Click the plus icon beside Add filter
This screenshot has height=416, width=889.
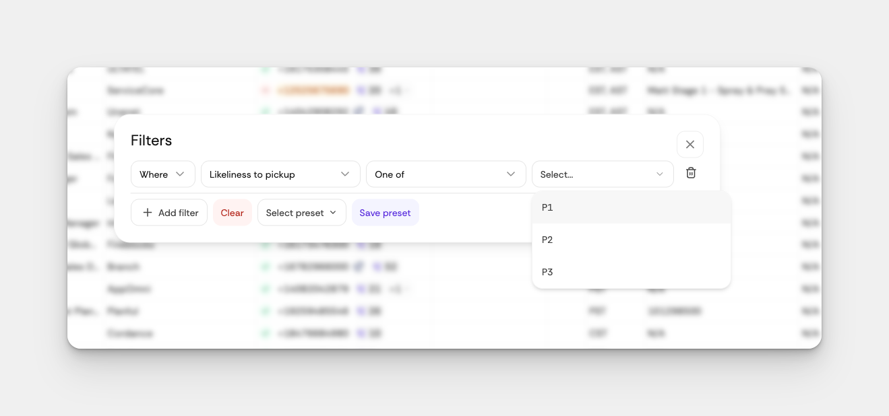coord(148,213)
